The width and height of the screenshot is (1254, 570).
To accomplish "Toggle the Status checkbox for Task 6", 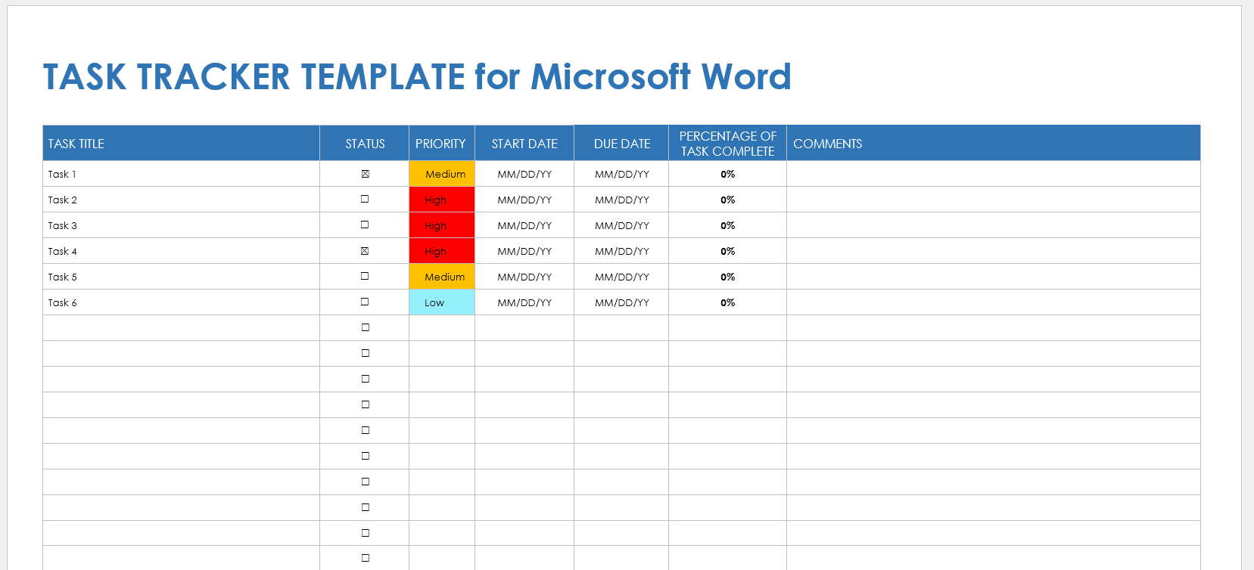I will coord(365,302).
